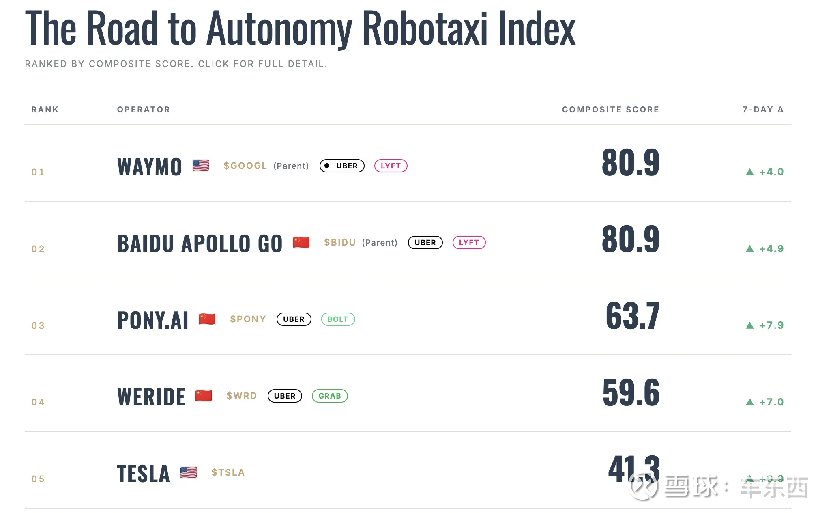833x513 pixels.
Task: Click the LYFT badge in Baidu Apollo Go row
Action: coord(469,242)
